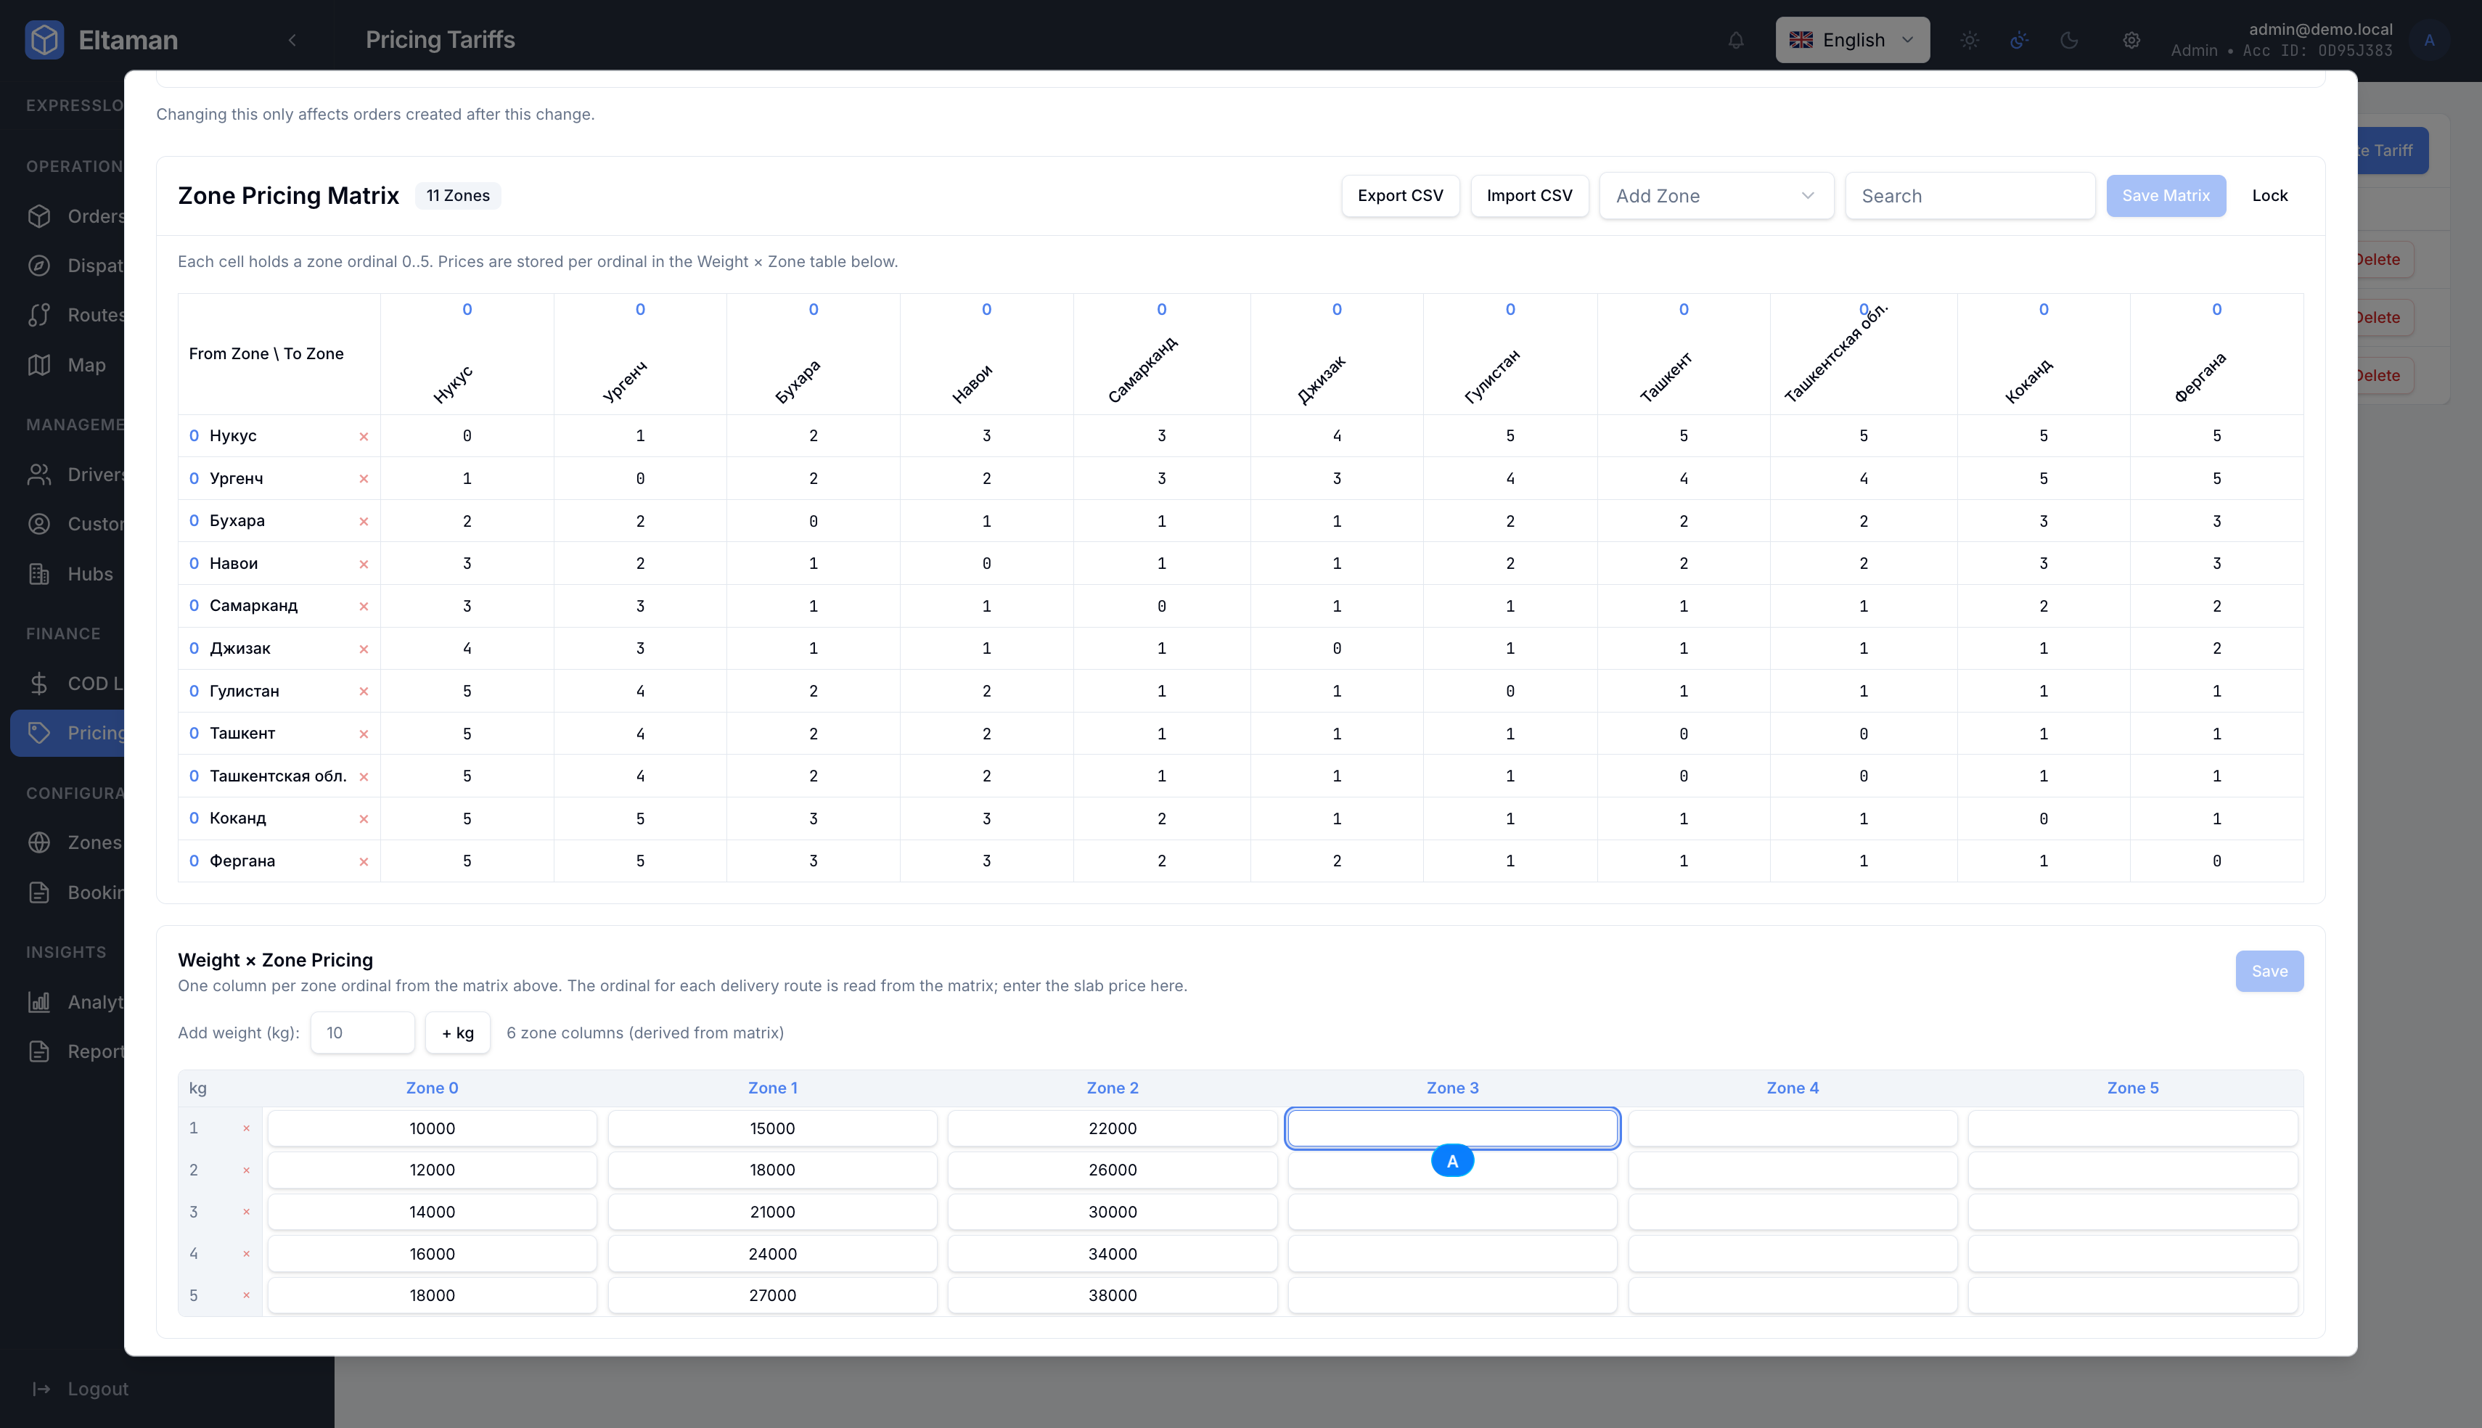The height and width of the screenshot is (1428, 2482).
Task: Click the 38000 price for 5 kg
Action: coord(1113,1296)
